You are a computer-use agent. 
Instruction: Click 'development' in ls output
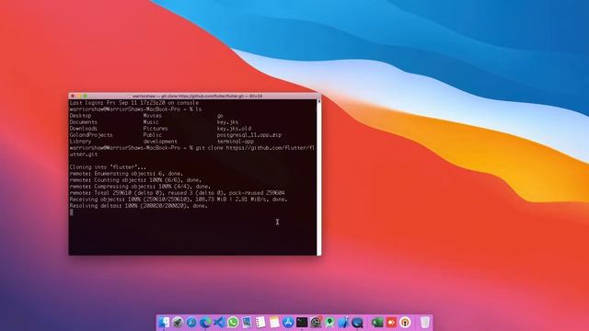point(160,142)
